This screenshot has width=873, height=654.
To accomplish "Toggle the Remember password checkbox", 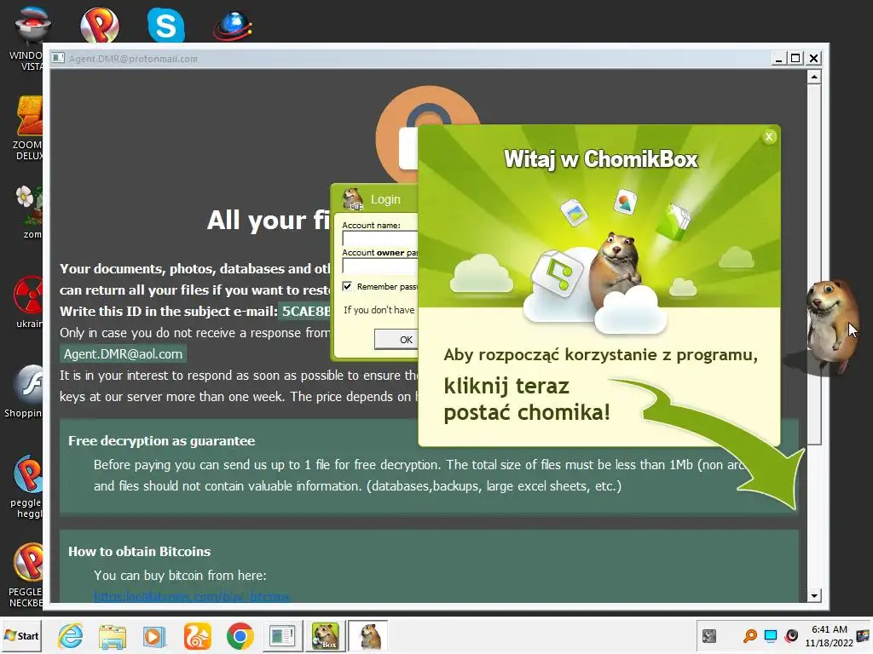I will tap(347, 286).
